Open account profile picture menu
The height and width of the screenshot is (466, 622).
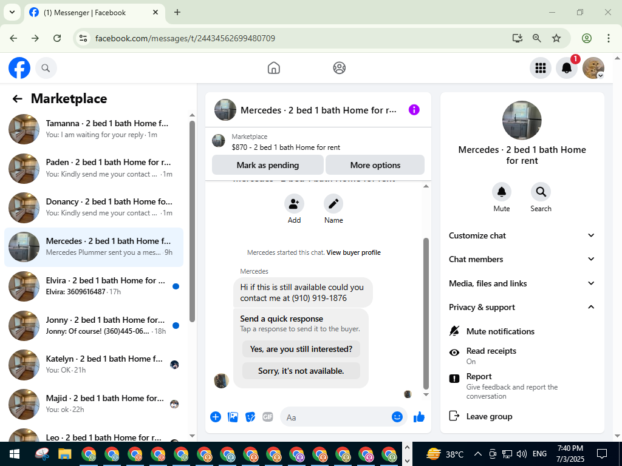(x=593, y=68)
